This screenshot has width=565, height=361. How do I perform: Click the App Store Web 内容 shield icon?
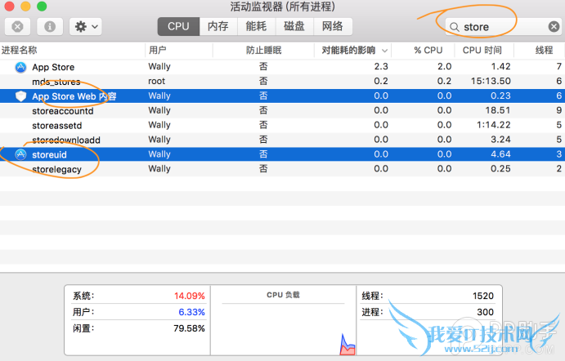point(21,96)
